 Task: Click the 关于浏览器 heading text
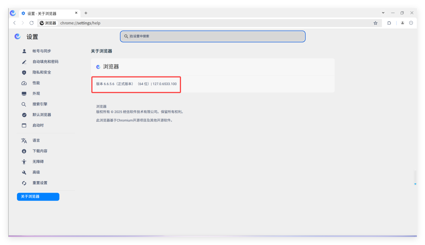[x=102, y=51]
